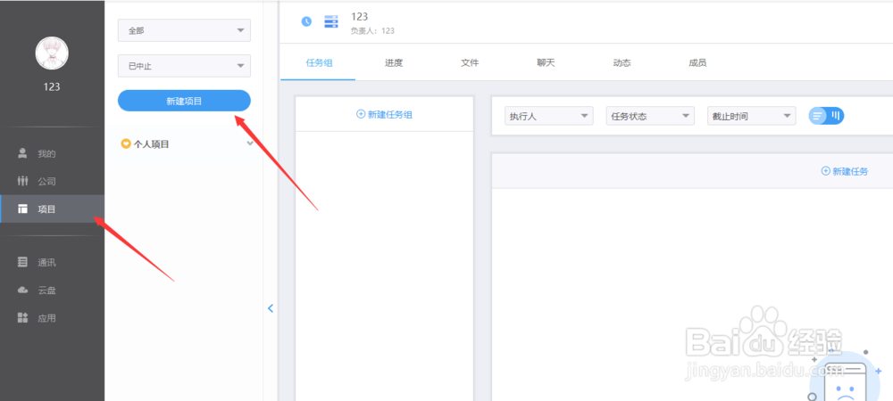Click the orange heart icon beside 个人项目
Viewport: 893px width, 401px height.
[x=126, y=144]
